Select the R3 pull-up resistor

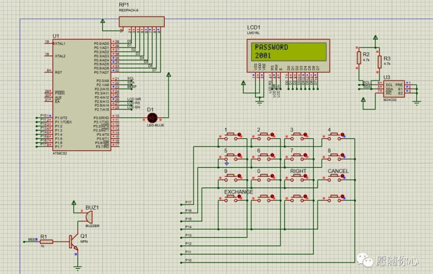click(379, 62)
